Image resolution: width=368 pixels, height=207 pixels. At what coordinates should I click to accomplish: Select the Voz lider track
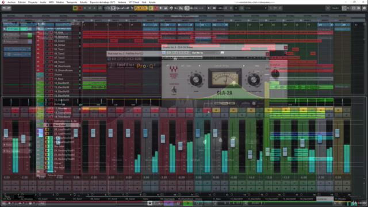[x=59, y=147]
